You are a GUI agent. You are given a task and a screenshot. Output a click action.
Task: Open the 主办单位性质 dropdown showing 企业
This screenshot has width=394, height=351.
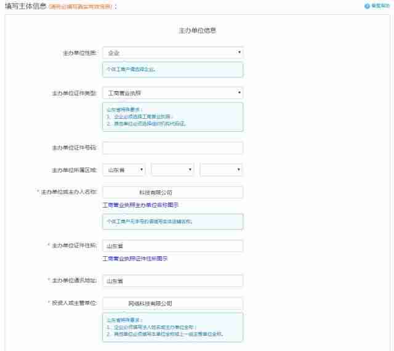173,53
